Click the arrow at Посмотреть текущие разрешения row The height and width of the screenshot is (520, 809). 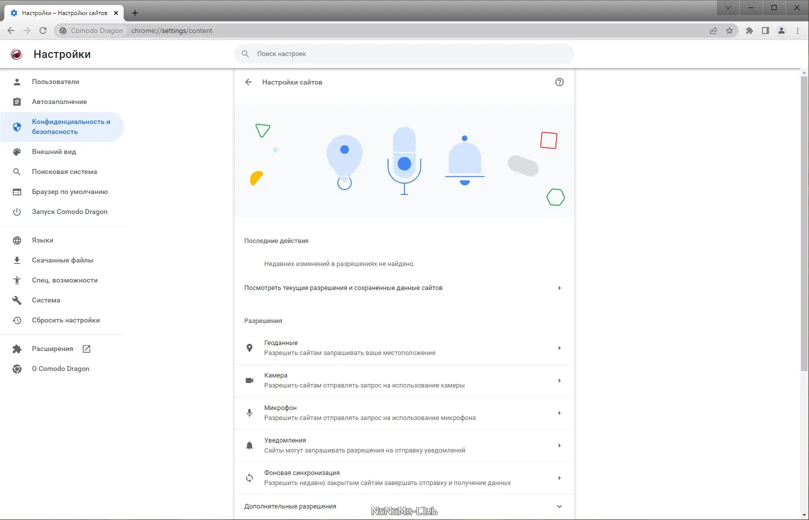[559, 288]
